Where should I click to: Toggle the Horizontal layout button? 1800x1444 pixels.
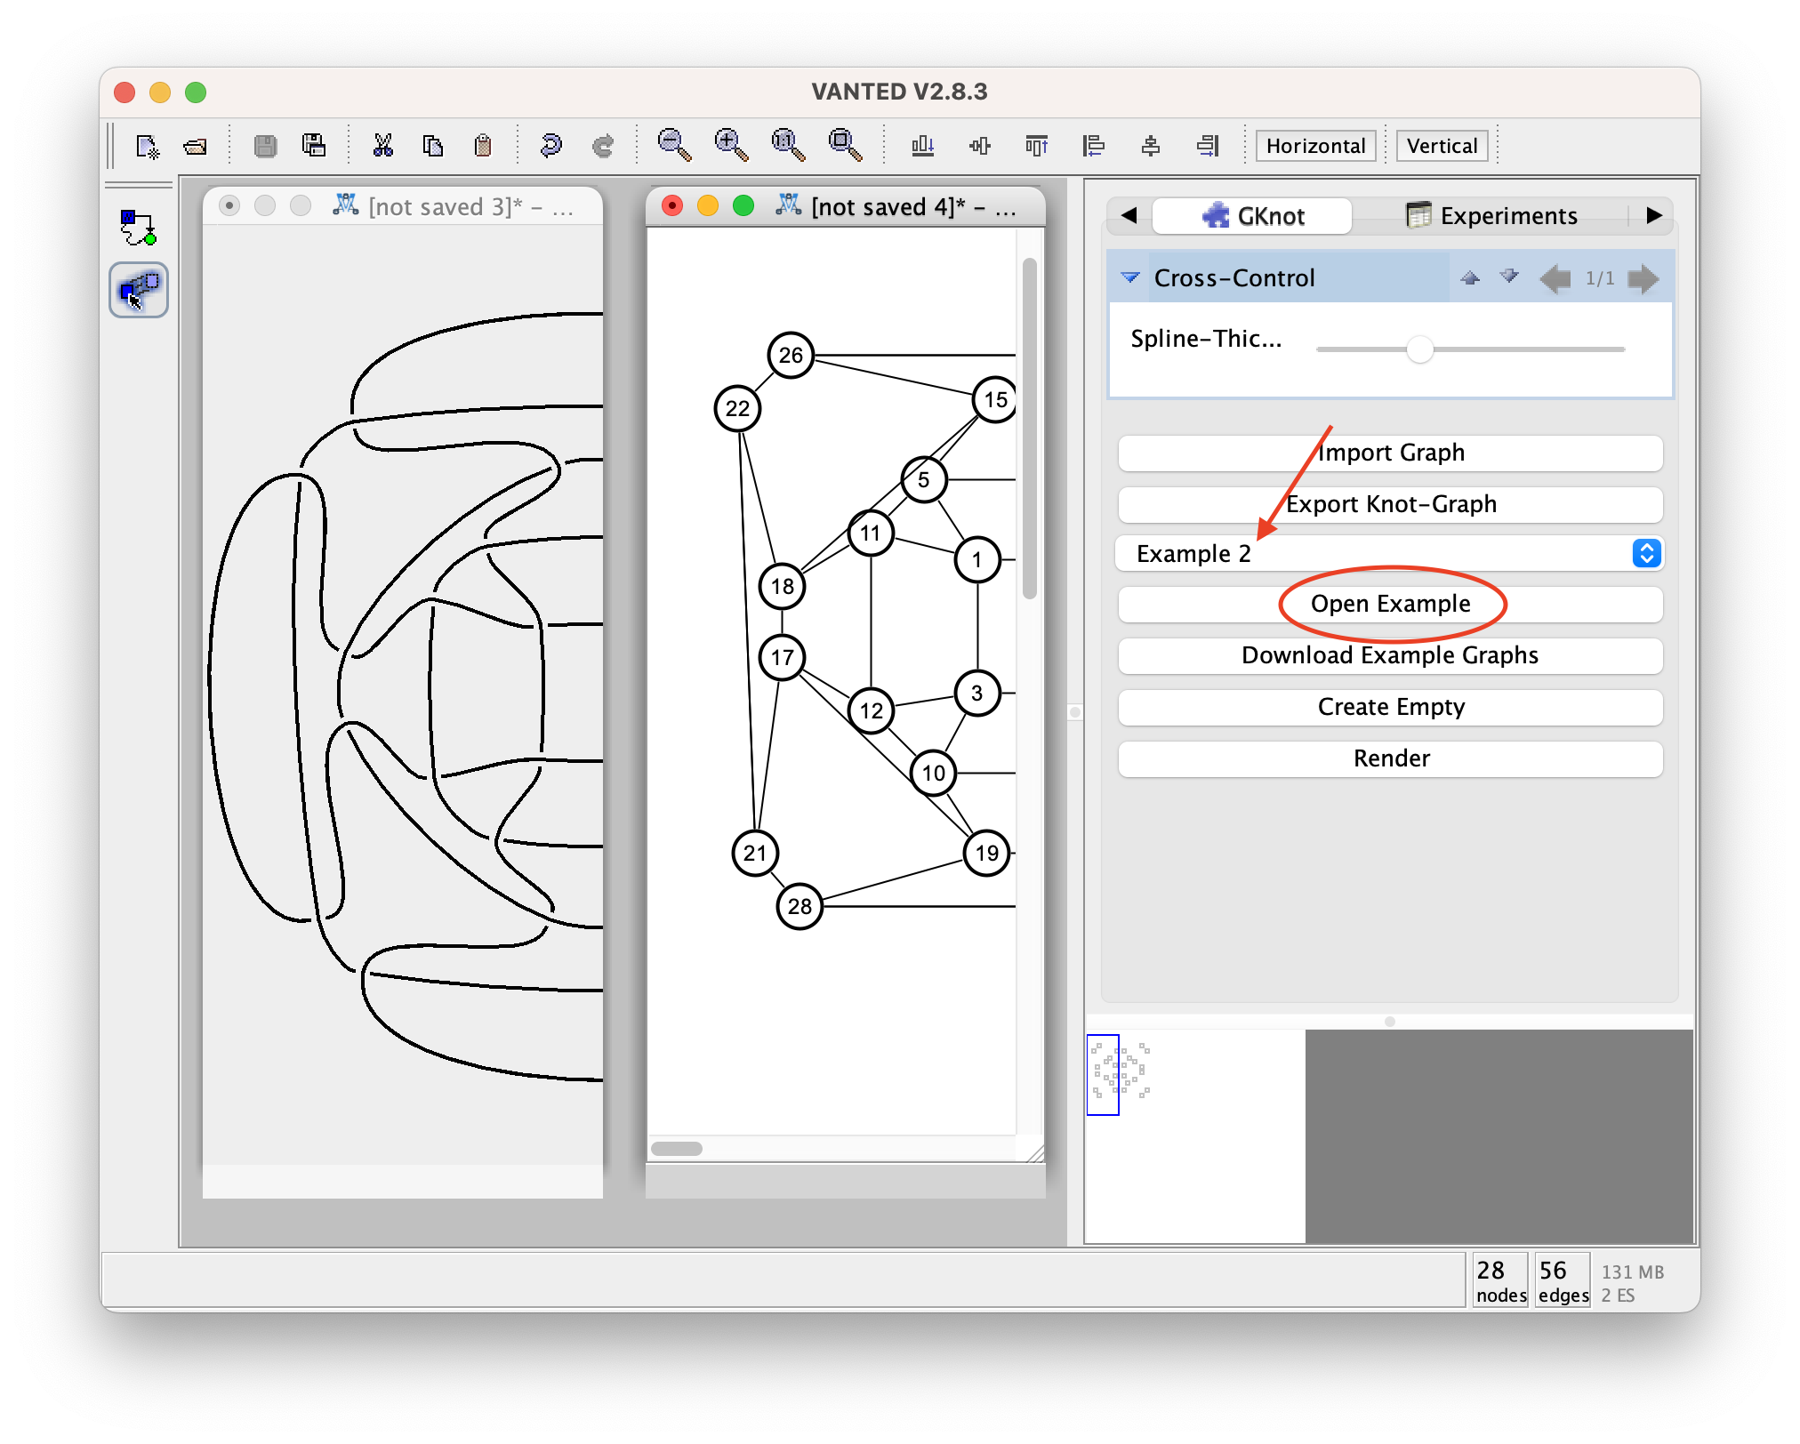click(1315, 146)
